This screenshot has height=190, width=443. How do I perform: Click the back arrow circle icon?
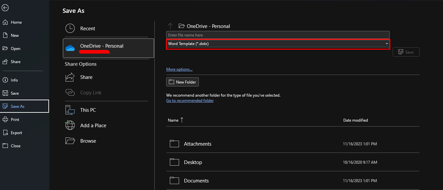coord(5,8)
